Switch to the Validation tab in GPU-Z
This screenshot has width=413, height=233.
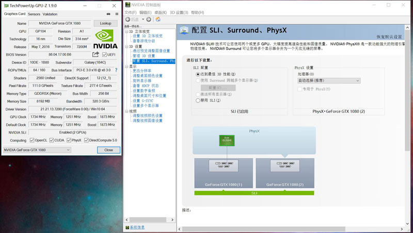point(50,14)
